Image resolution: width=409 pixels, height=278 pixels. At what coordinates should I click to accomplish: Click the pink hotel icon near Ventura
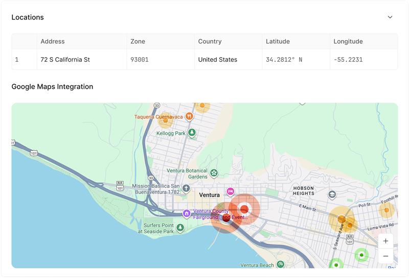(231, 191)
